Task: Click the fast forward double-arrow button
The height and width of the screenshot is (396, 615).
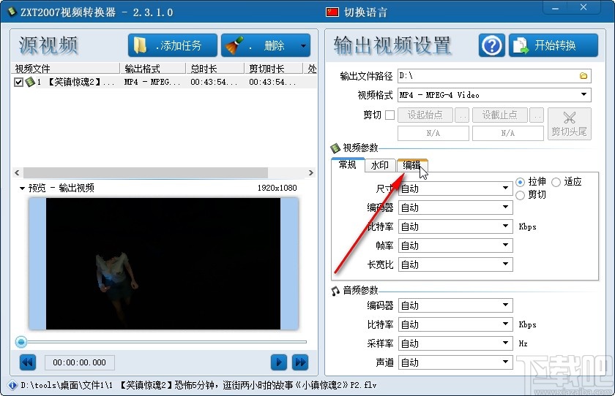Action: pyautogui.click(x=300, y=362)
